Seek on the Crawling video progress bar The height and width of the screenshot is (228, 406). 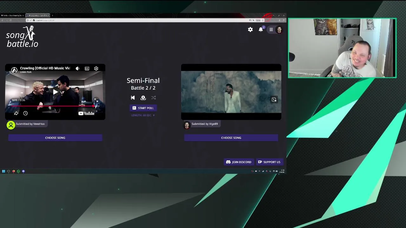tap(55, 106)
